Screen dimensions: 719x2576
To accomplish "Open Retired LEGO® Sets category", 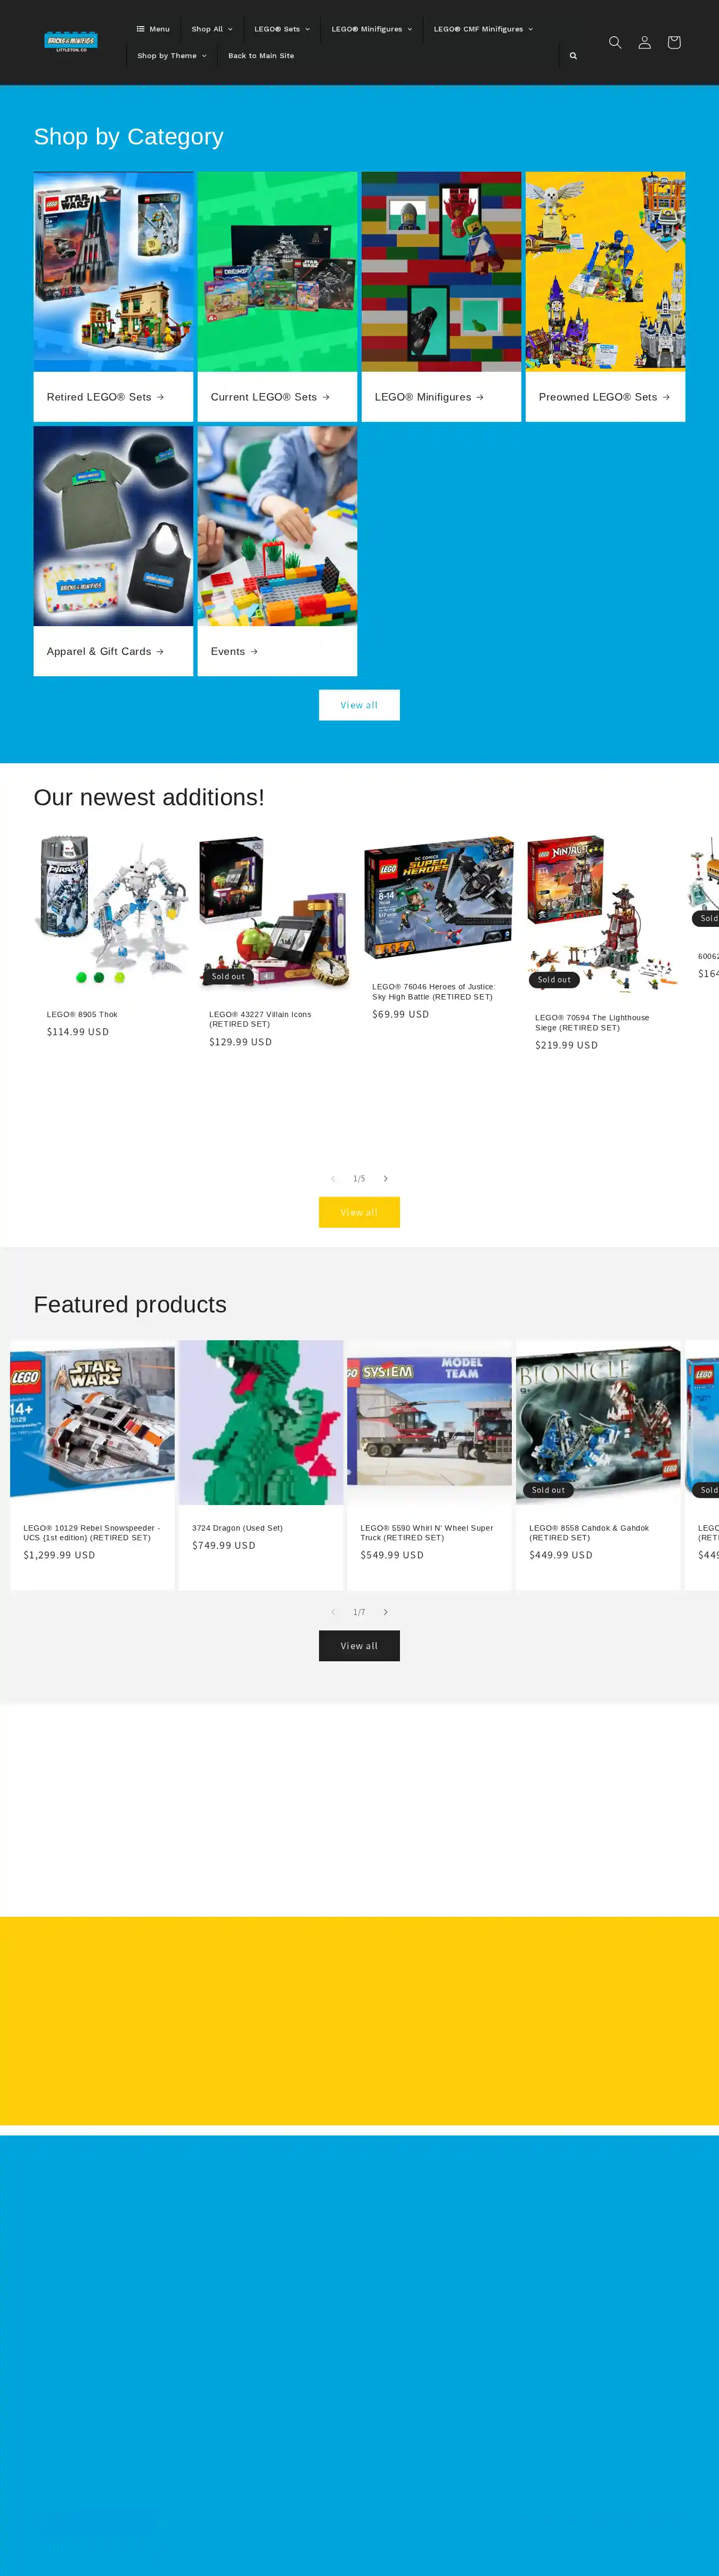I will [x=113, y=296].
